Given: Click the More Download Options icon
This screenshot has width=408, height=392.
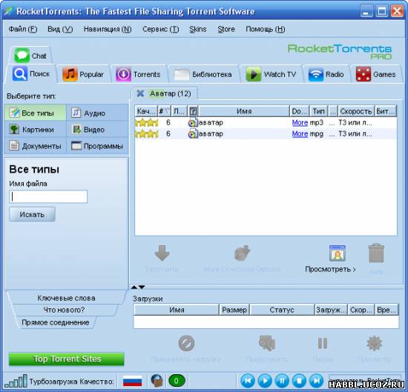Looking at the screenshot, I should click(242, 253).
